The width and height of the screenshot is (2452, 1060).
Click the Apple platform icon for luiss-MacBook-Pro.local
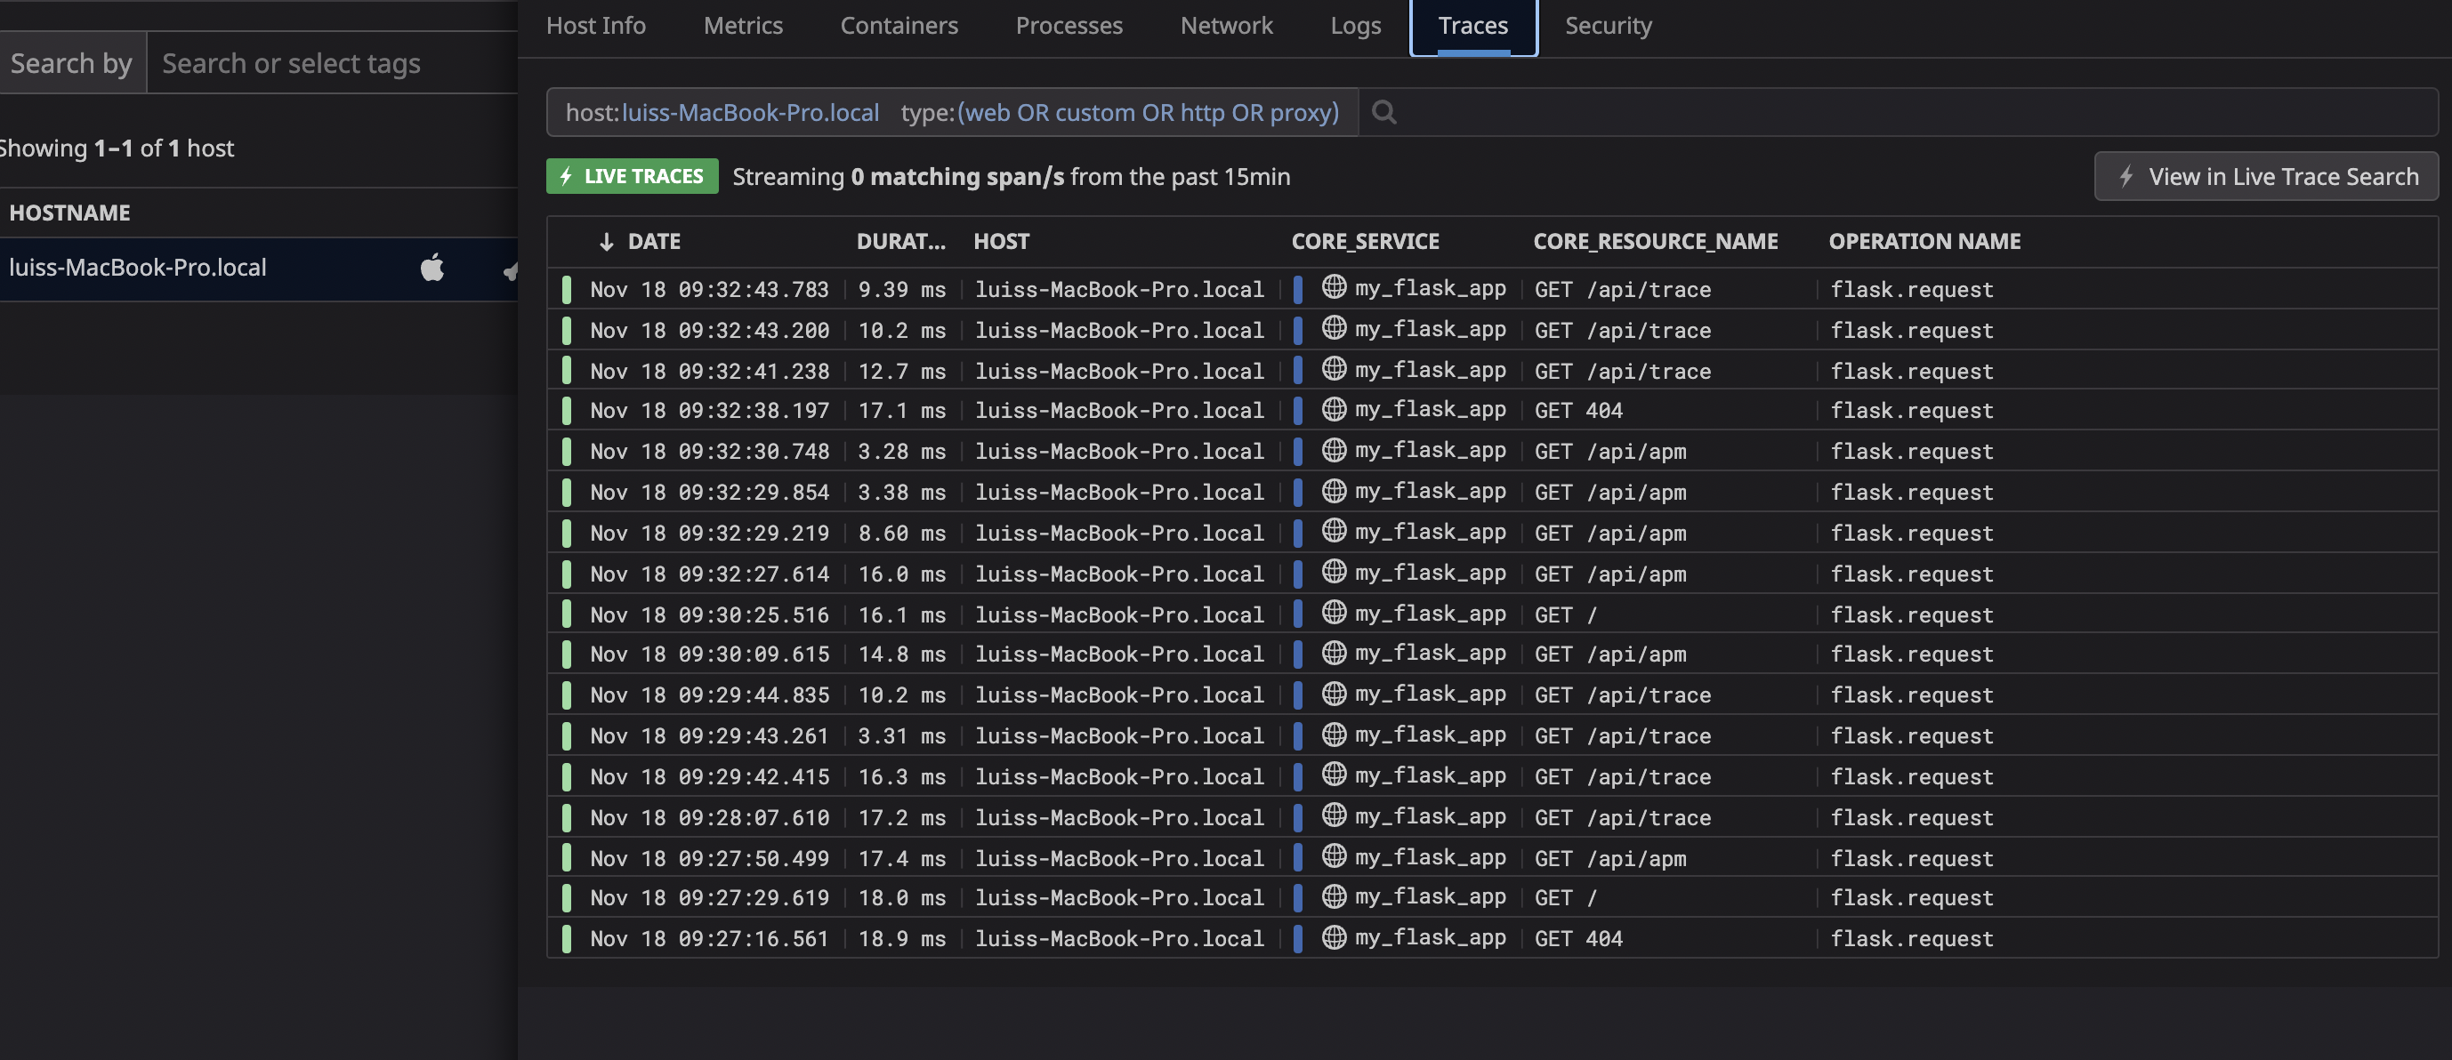[432, 268]
